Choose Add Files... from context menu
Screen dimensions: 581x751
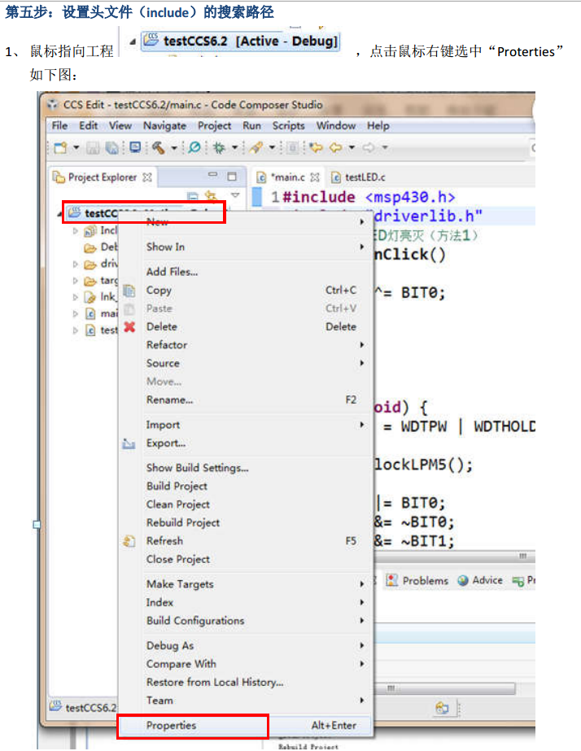coord(245,272)
